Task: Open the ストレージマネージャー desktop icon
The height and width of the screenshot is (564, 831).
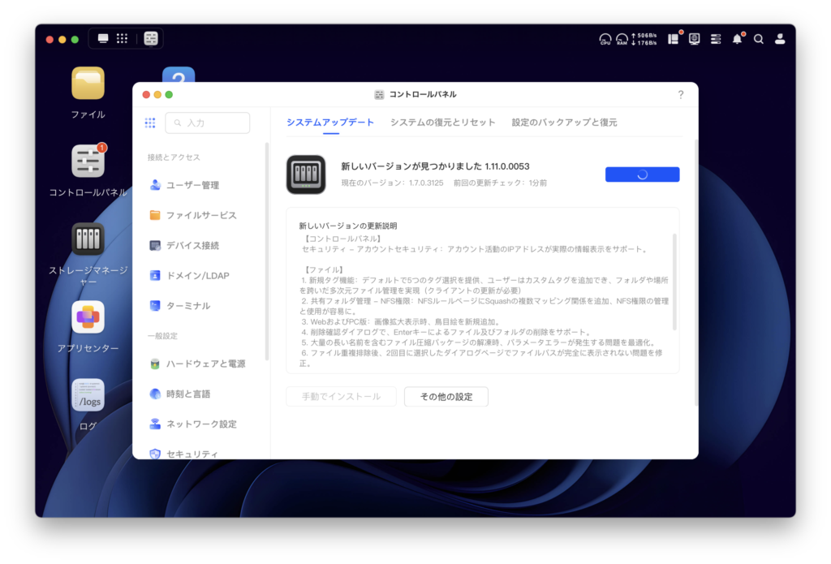Action: click(88, 239)
